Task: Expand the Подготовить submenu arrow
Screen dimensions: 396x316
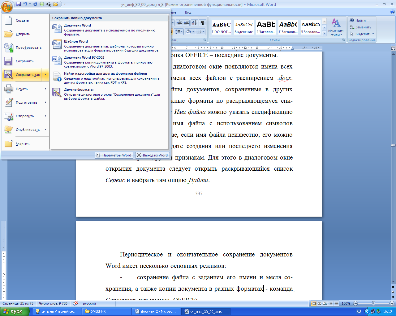Action: pos(45,102)
